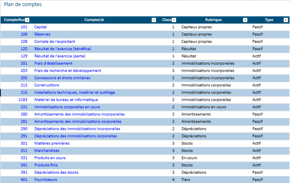Screen dimensions: 290x183
Task: Open the Classe column filter dropdown
Action: tap(174, 20)
